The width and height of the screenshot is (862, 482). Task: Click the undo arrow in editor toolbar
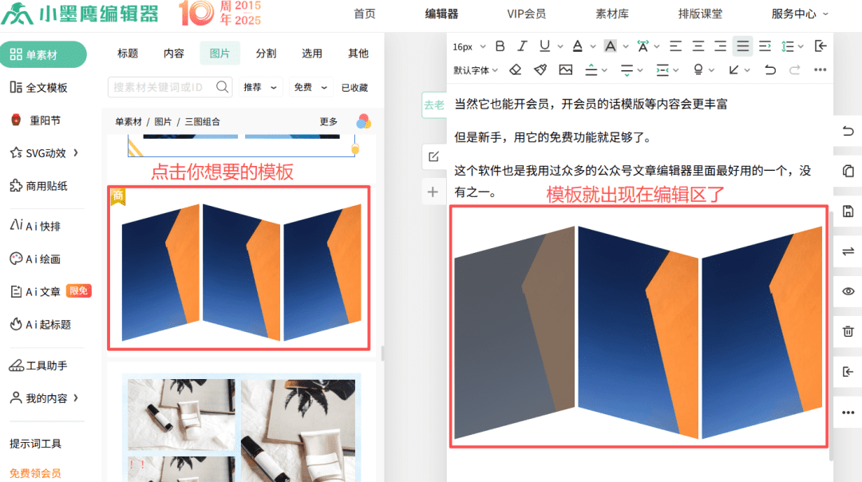[770, 70]
